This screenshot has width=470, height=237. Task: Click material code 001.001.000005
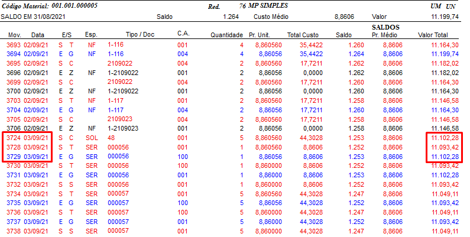[74, 6]
